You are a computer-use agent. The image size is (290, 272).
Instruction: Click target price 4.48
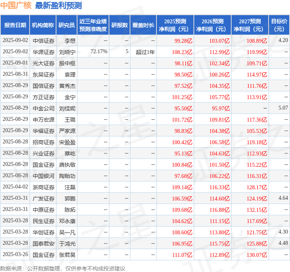click(x=283, y=243)
